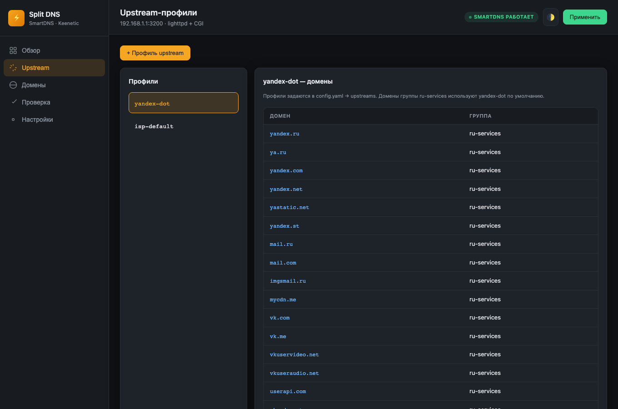Click the yandex-dot — домены heading

pos(298,81)
